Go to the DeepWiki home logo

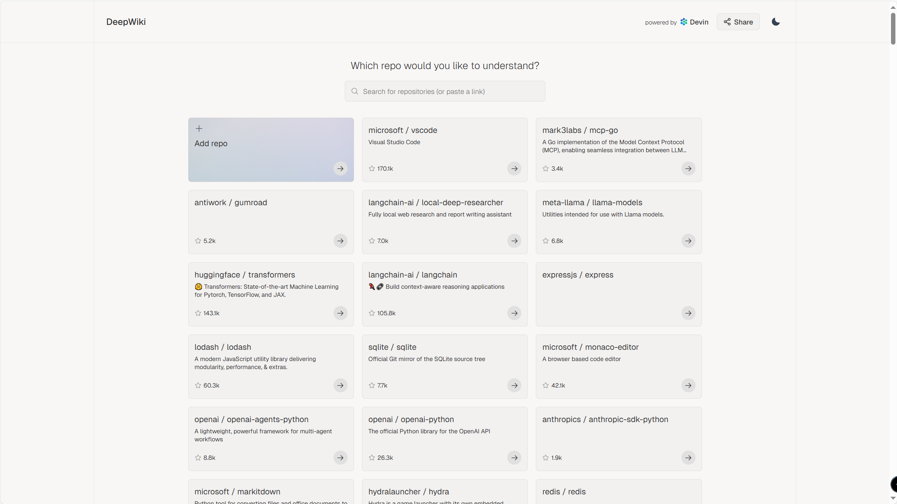(126, 22)
